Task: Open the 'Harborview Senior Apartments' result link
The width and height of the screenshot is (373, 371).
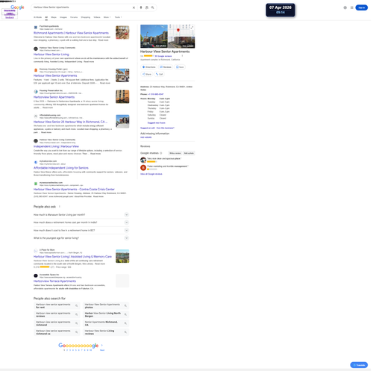Action: [x=54, y=97]
